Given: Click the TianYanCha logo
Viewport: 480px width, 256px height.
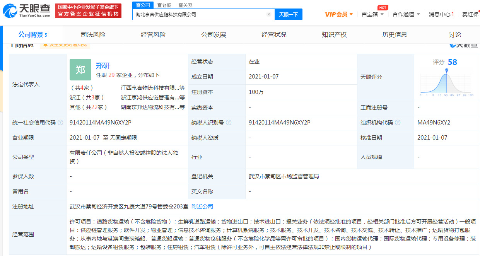Looking at the screenshot, I should click(x=27, y=11).
